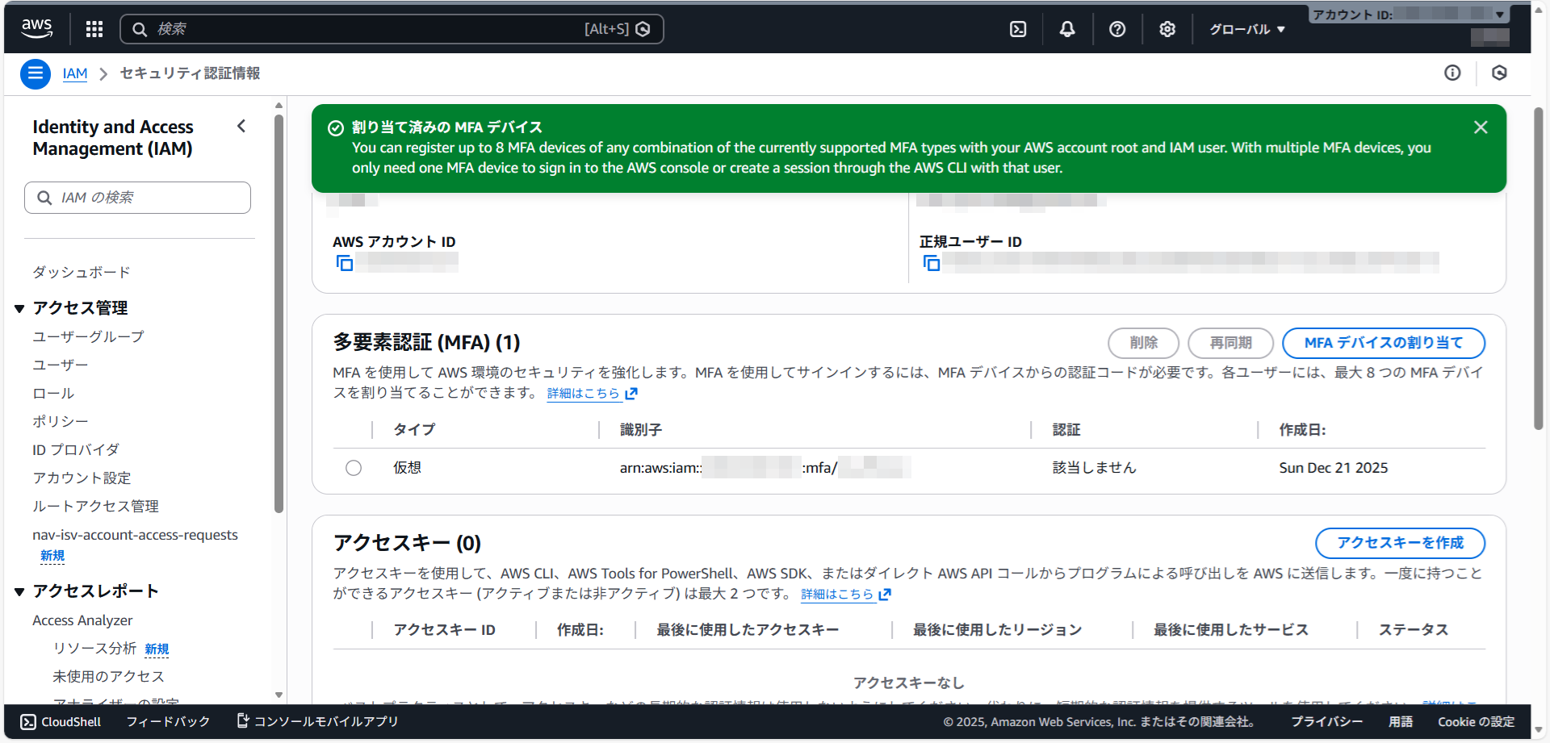Viewport: 1550px width, 743px height.
Task: Toggle the blue hamburger navigation menu
Action: 35,73
